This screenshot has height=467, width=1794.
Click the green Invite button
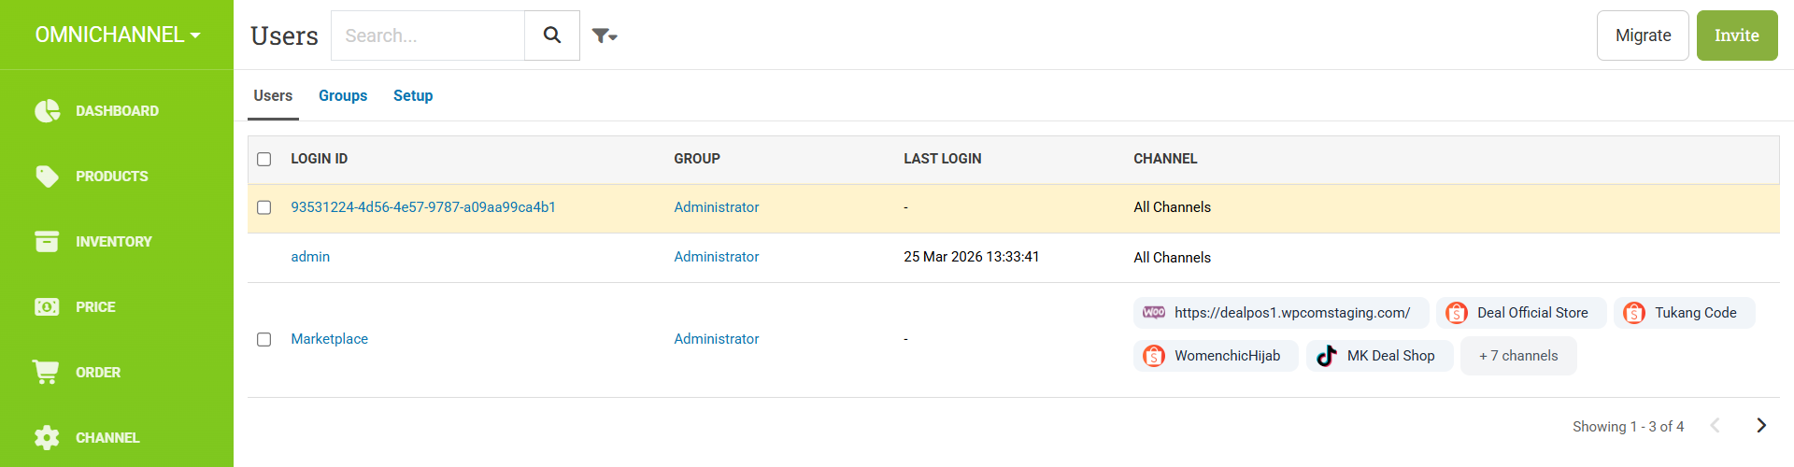tap(1736, 35)
